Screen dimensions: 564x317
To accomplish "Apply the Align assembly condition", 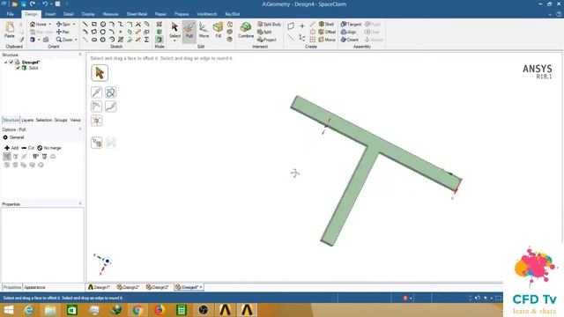I will coord(349,32).
